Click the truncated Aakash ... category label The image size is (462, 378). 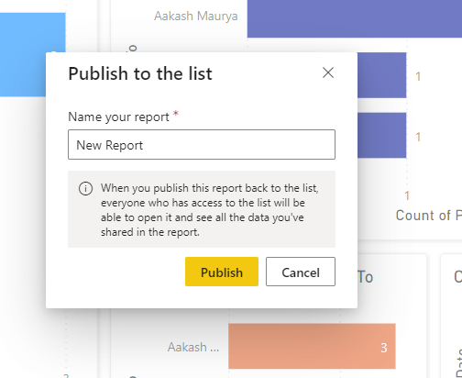point(193,347)
